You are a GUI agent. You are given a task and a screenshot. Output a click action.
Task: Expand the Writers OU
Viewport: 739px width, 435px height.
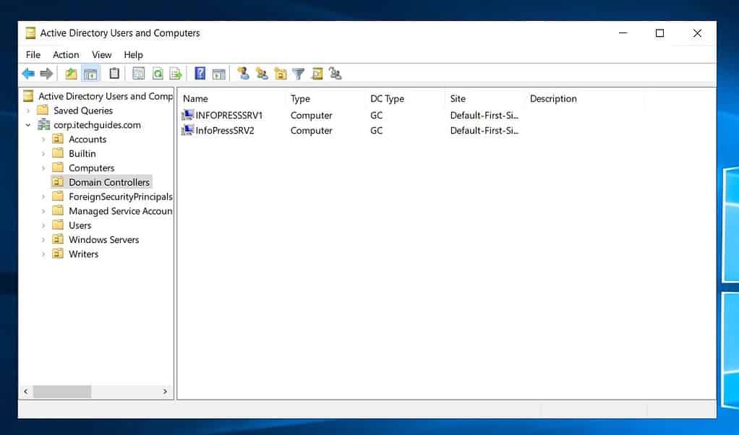click(43, 254)
